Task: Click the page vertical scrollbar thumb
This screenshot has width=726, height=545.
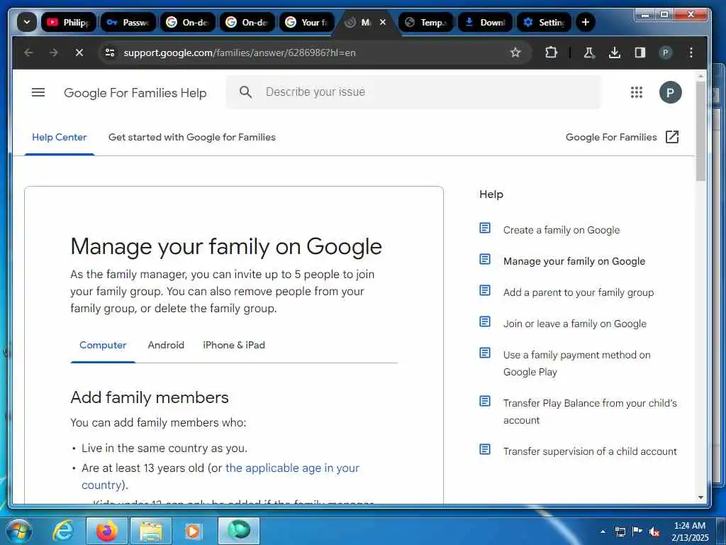Action: tap(700, 131)
